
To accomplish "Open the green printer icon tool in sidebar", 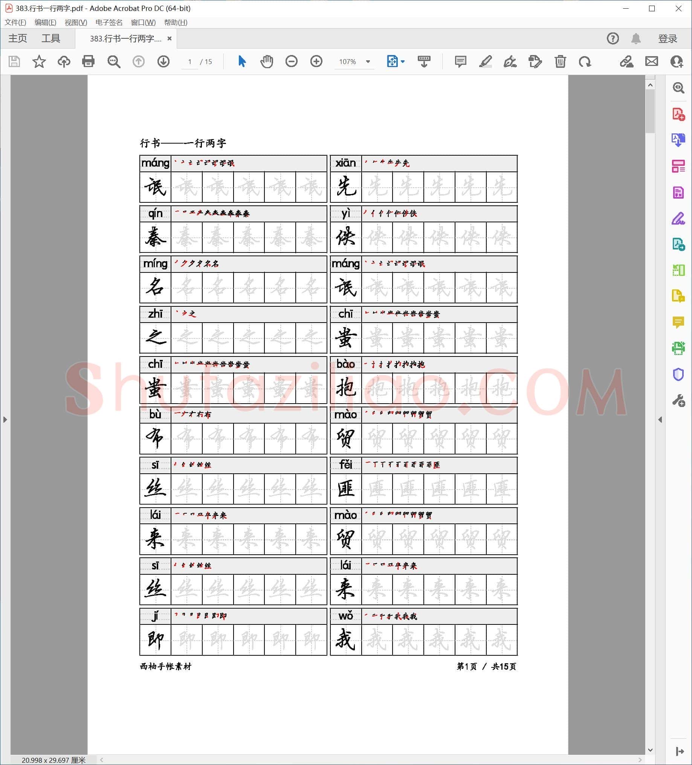I will pyautogui.click(x=678, y=348).
